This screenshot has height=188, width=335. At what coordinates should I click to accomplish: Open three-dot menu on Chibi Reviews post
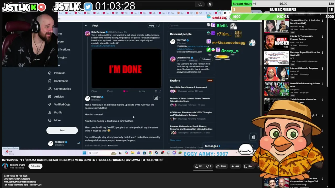[160, 32]
